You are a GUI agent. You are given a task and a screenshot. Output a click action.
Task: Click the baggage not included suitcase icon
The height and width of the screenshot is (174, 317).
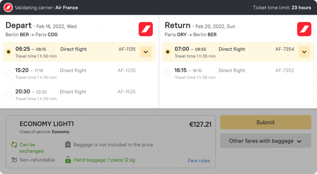pos(68,145)
